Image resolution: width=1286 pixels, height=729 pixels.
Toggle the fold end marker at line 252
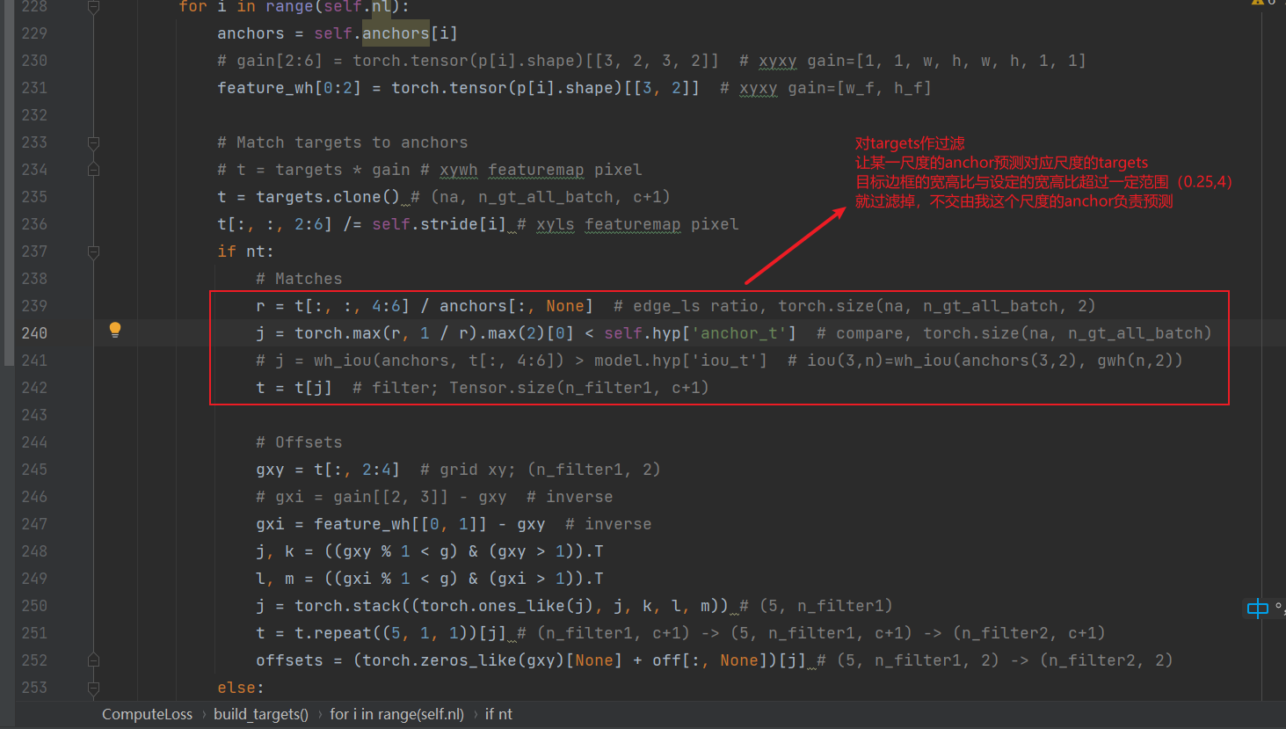coord(93,660)
